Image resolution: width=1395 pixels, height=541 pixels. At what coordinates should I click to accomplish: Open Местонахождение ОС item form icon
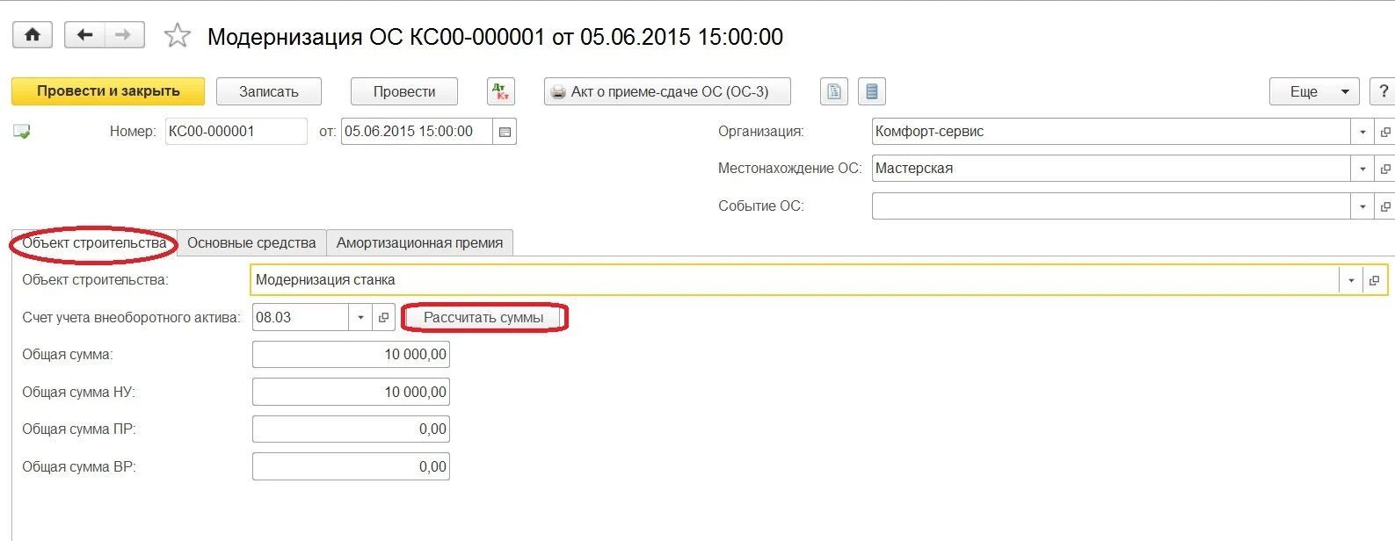coord(1385,169)
